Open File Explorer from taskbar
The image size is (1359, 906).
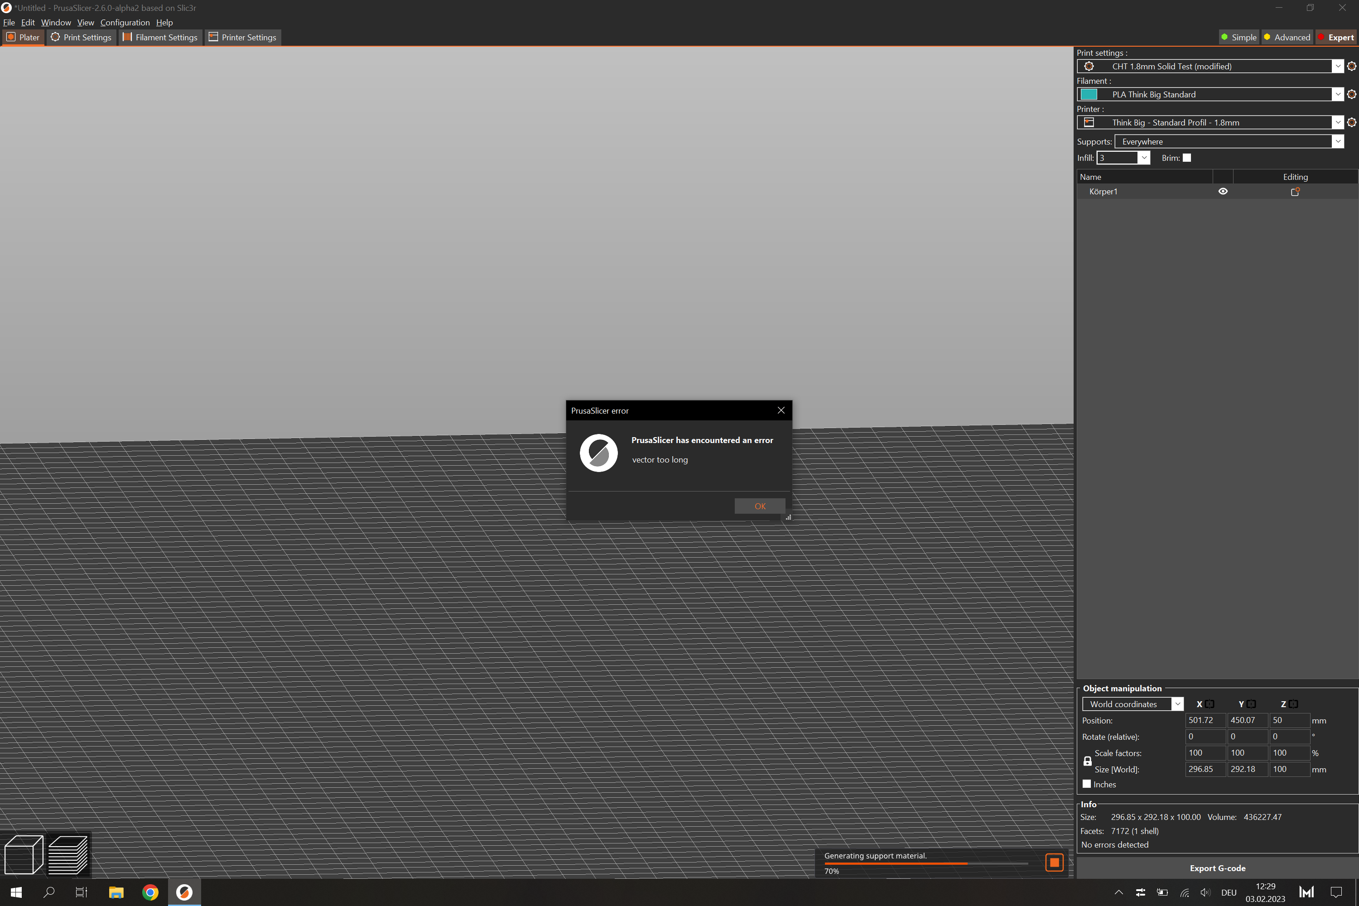click(116, 892)
